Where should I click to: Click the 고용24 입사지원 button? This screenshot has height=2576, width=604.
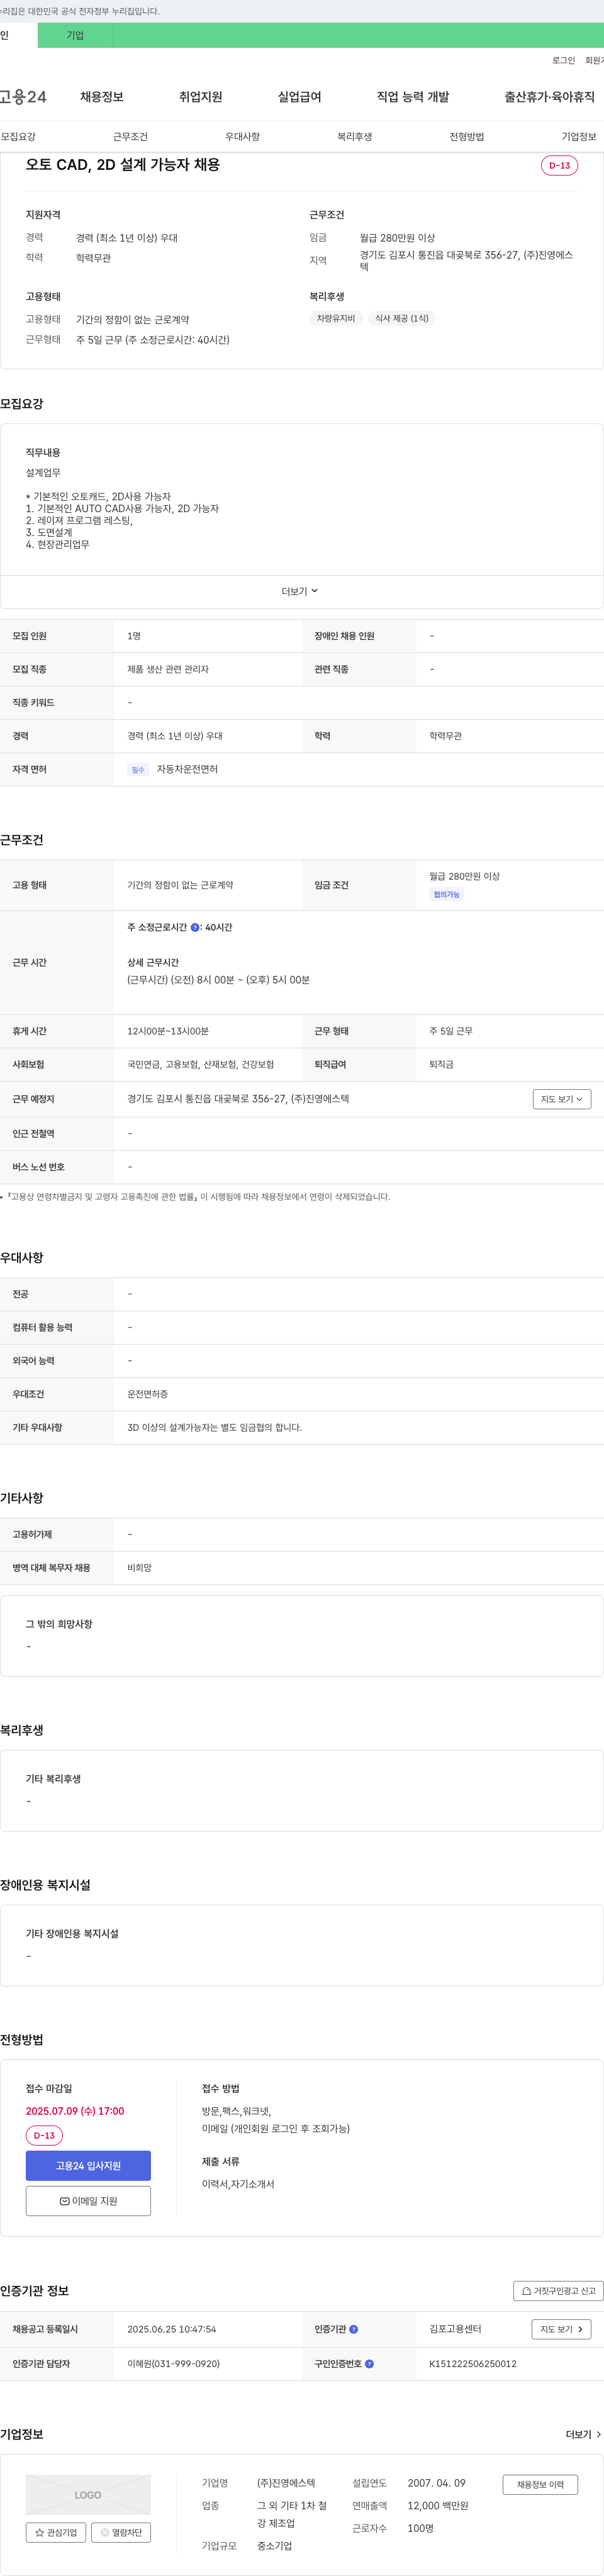coord(88,2166)
